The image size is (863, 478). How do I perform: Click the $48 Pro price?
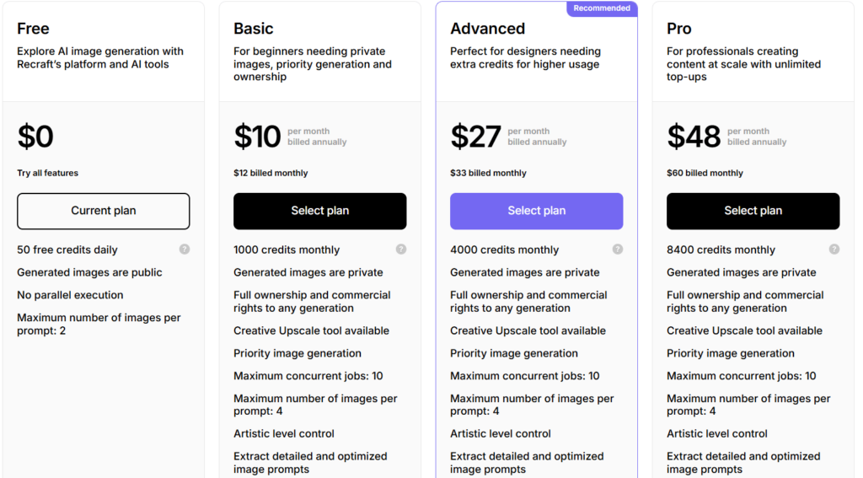coord(694,137)
